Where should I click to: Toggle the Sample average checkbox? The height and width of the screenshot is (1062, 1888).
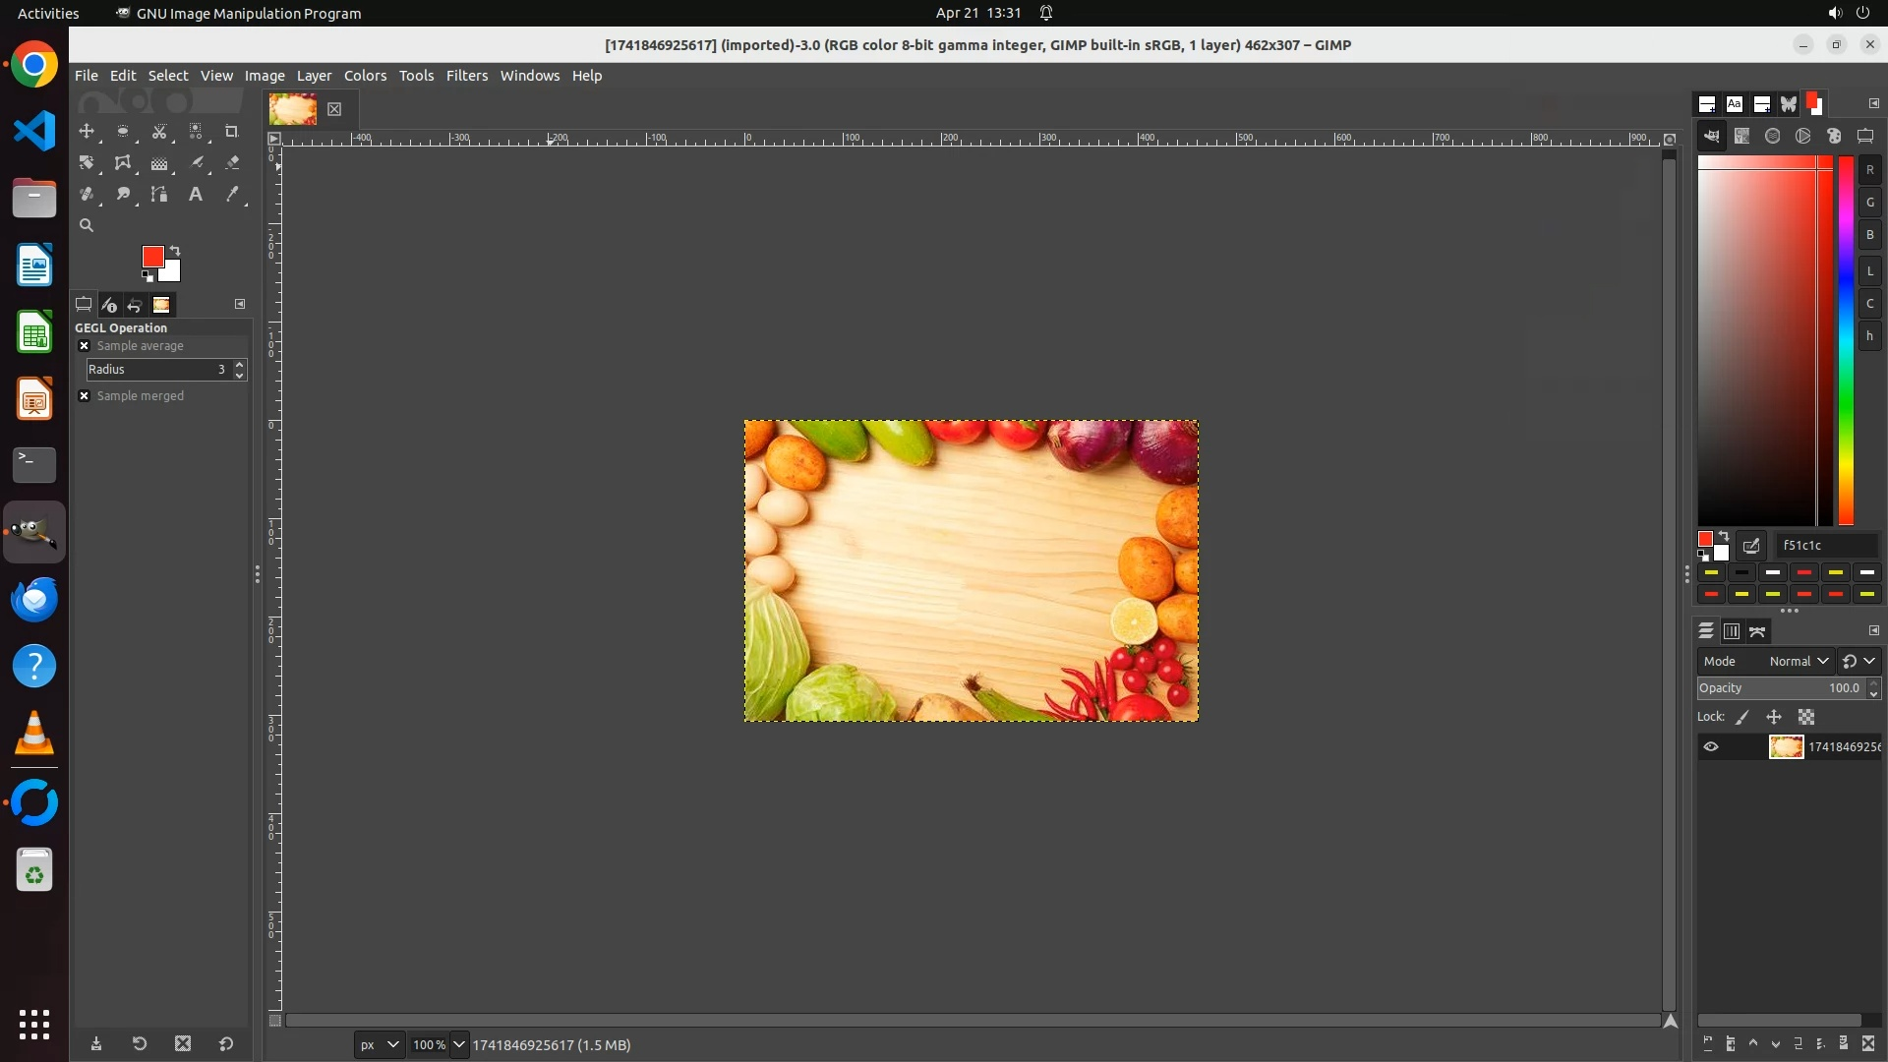[84, 346]
